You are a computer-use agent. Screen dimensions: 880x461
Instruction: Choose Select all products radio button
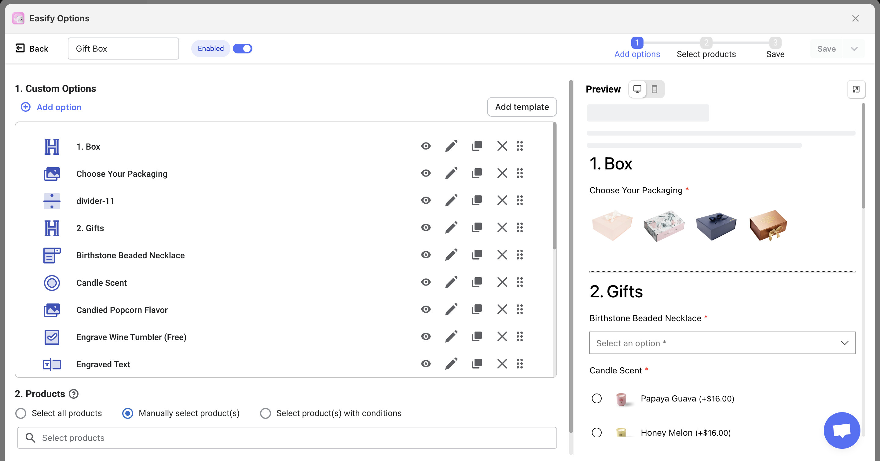click(x=21, y=413)
